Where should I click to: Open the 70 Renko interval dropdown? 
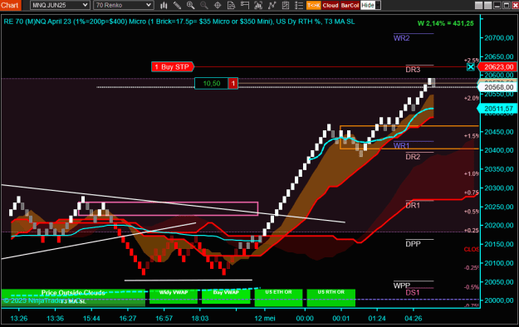[124, 5]
